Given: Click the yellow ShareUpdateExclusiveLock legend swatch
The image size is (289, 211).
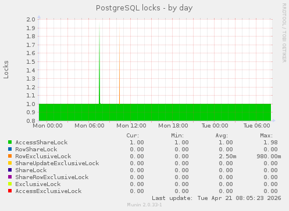Looking at the screenshot, I should 10,163.
